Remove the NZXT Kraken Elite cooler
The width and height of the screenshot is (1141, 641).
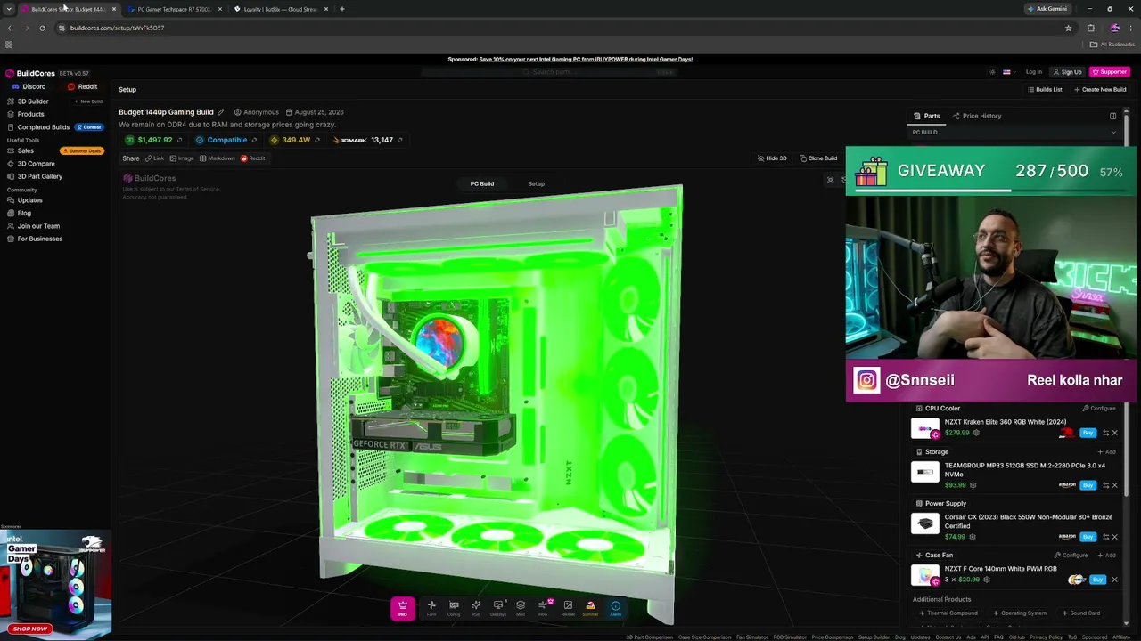click(x=1114, y=433)
